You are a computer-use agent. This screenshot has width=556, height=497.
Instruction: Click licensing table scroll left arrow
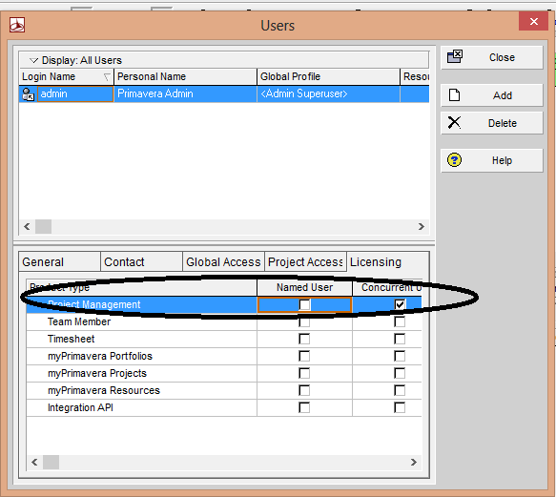coord(34,463)
